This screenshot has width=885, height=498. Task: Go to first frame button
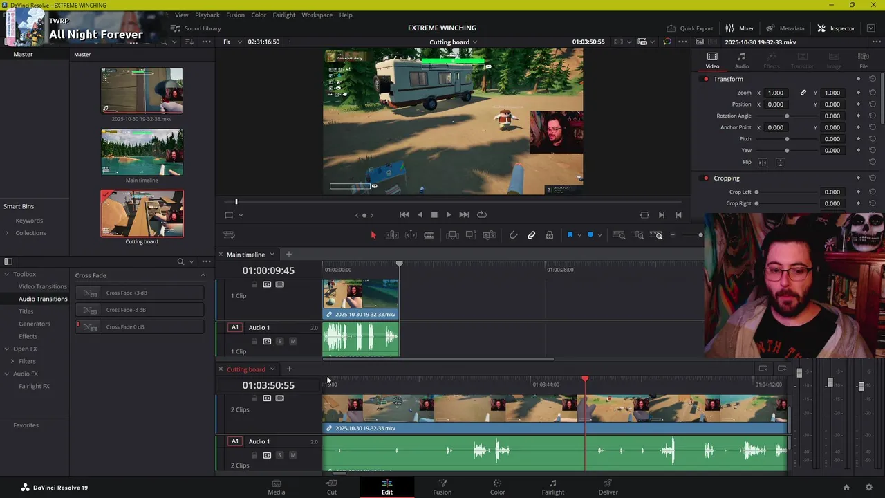coord(404,214)
